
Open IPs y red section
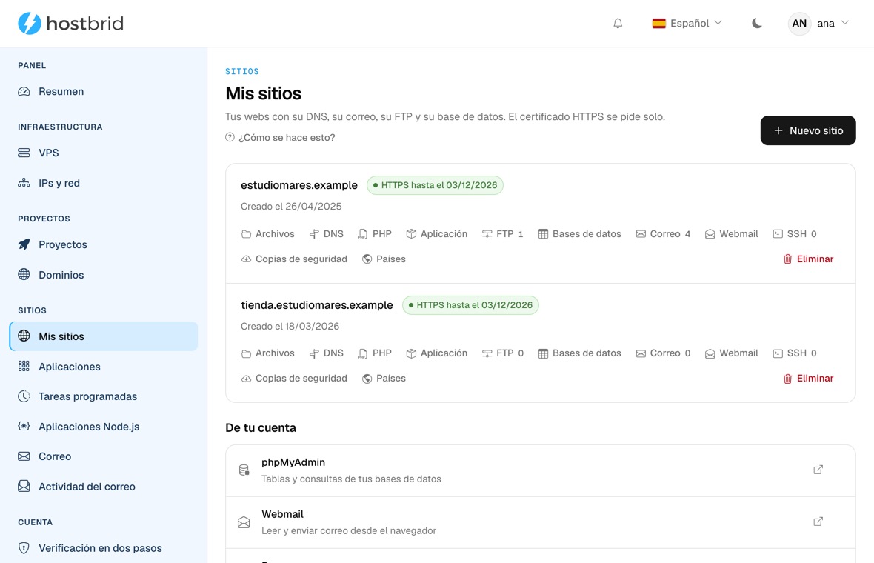coord(104,183)
